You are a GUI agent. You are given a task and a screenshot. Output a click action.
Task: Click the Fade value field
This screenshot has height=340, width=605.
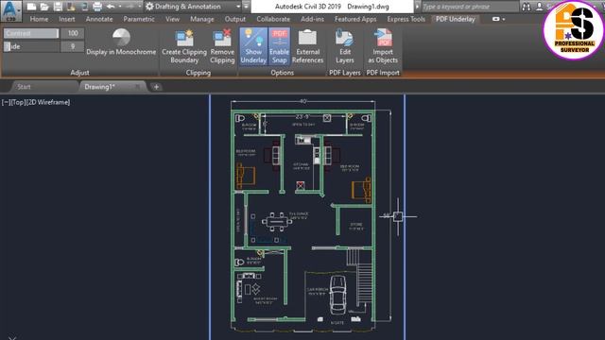coord(73,46)
